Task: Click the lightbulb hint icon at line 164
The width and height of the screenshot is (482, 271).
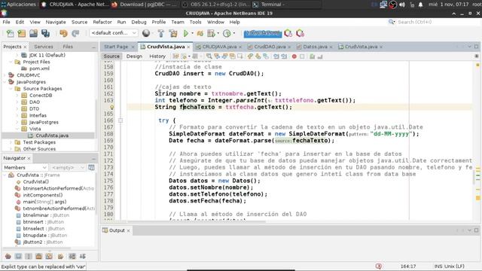Action: (112, 107)
